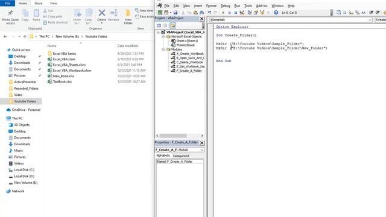Open Properties Window via toolbar icon
Screen dimensions: 386x217
[x=256, y=13]
